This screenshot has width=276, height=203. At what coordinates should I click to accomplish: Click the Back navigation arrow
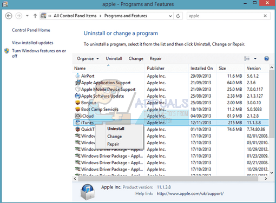9,16
